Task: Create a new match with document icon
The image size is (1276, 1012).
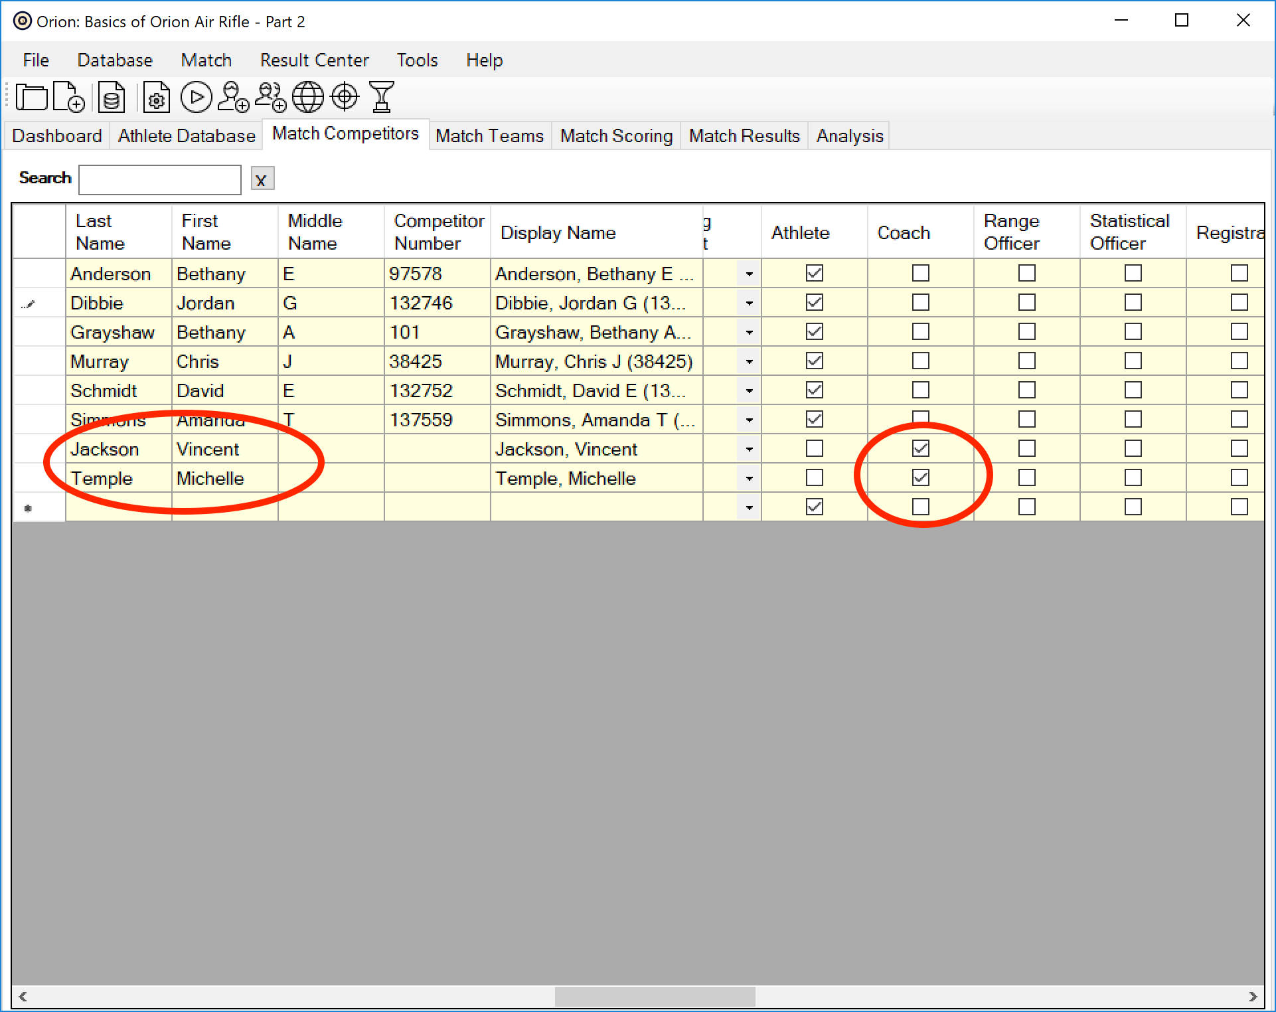Action: coord(69,97)
